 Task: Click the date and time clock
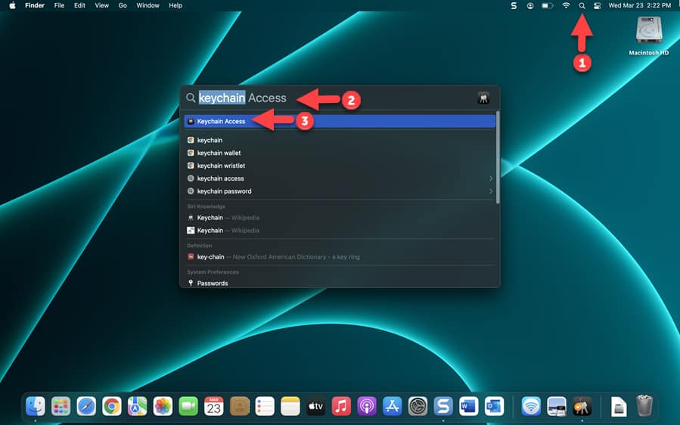pos(640,5)
